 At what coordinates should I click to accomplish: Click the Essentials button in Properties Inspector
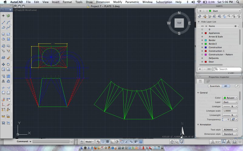tap(215, 86)
